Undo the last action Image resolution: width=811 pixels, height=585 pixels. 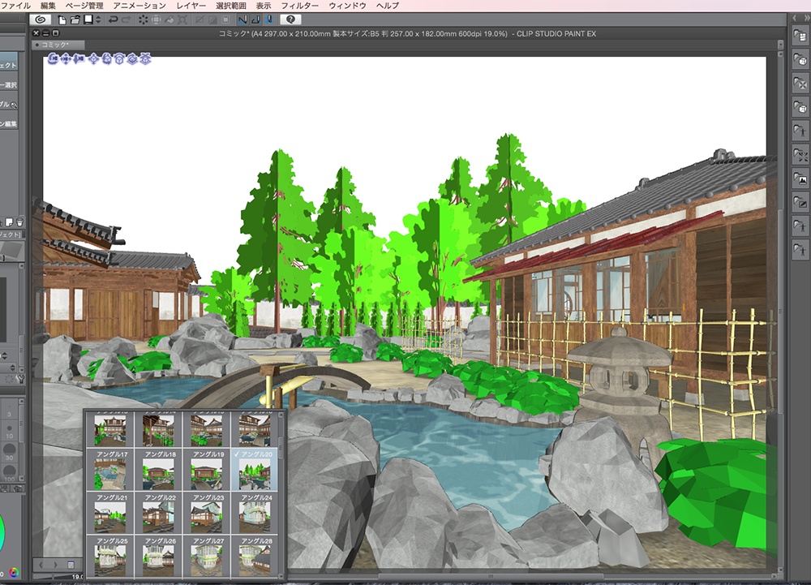point(113,19)
